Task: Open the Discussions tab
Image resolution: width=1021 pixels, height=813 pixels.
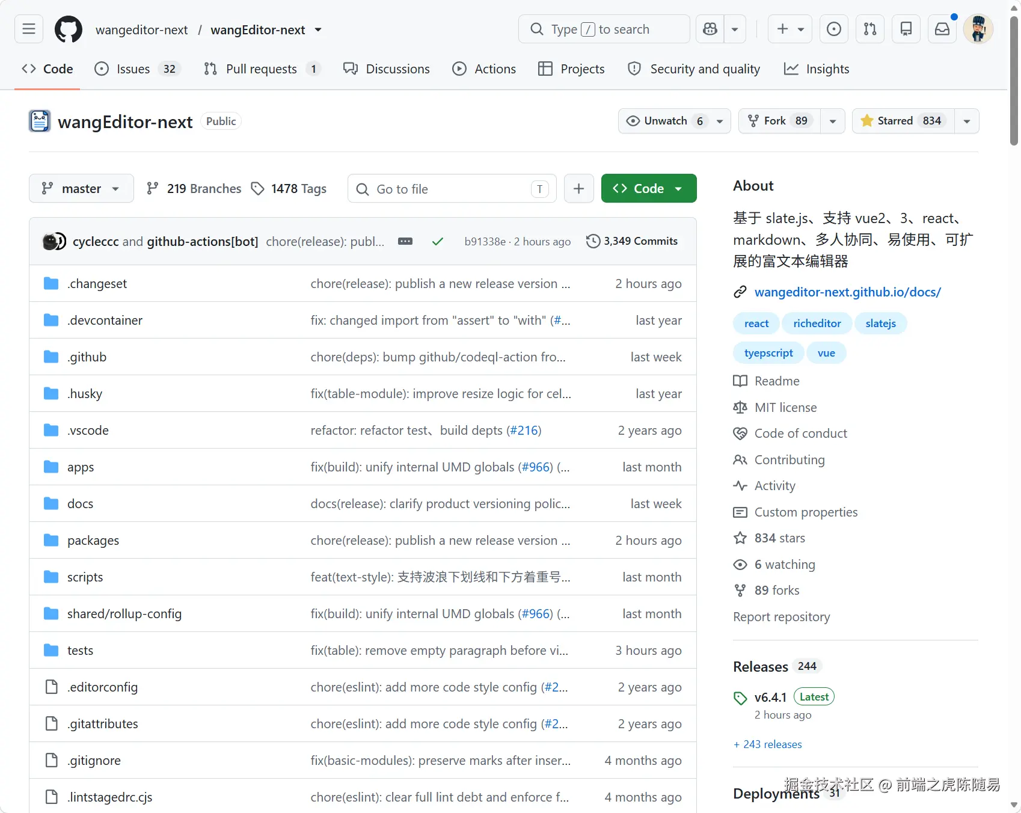Action: click(387, 69)
